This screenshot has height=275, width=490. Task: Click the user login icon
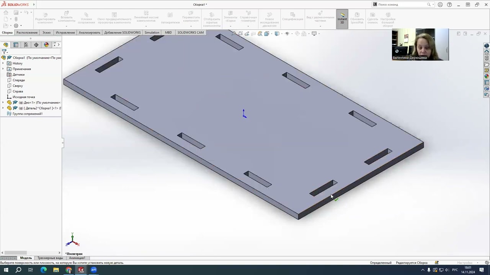point(440,5)
